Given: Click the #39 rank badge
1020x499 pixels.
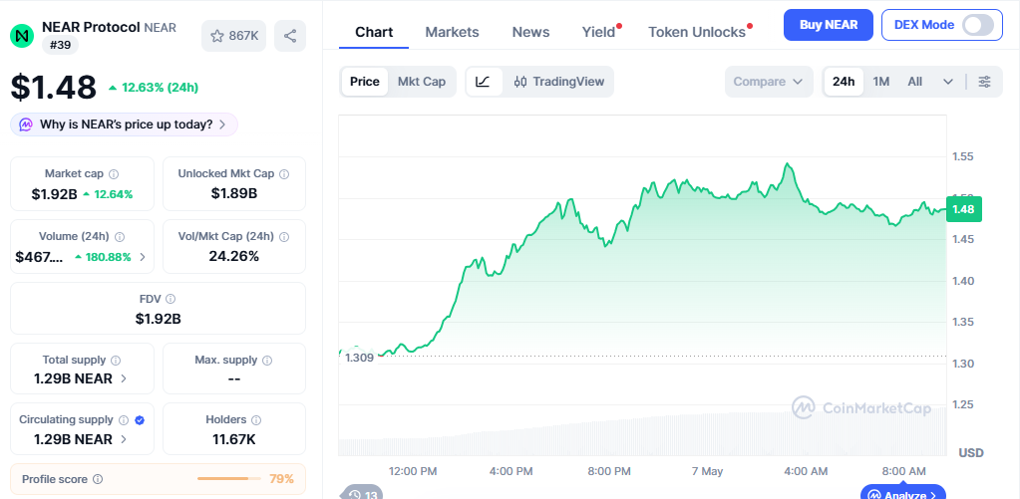Looking at the screenshot, I should tap(61, 45).
